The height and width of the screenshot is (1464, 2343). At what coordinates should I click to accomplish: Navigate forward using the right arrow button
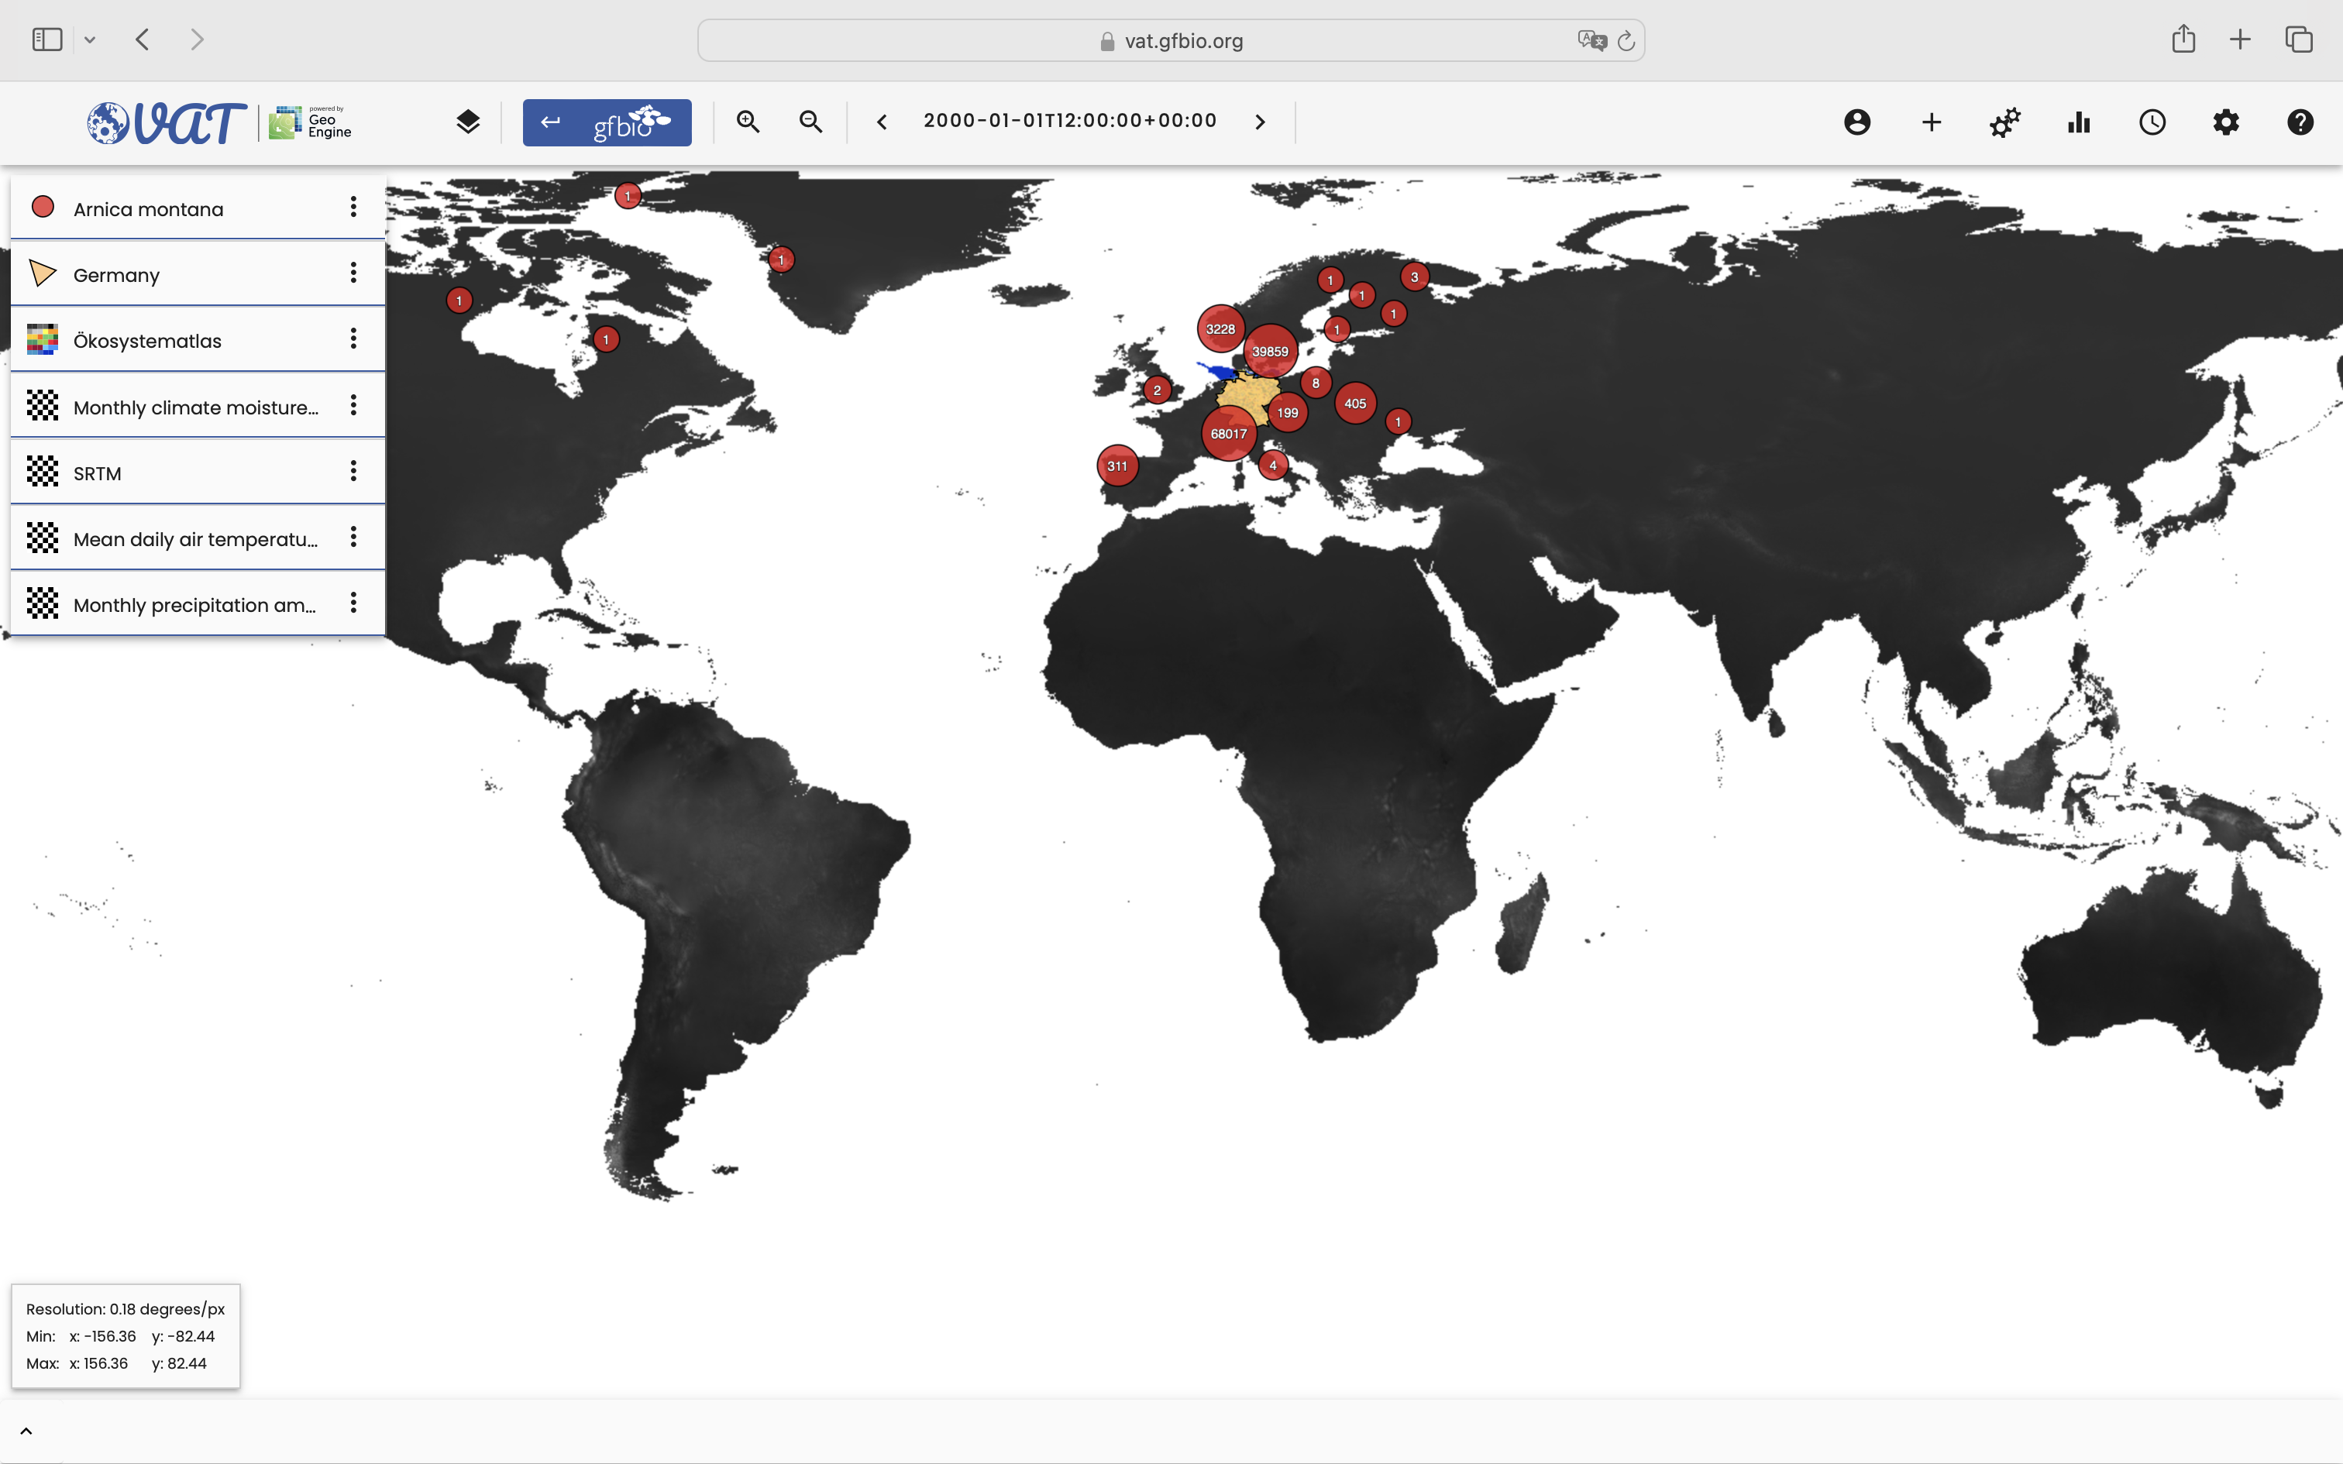point(1260,122)
